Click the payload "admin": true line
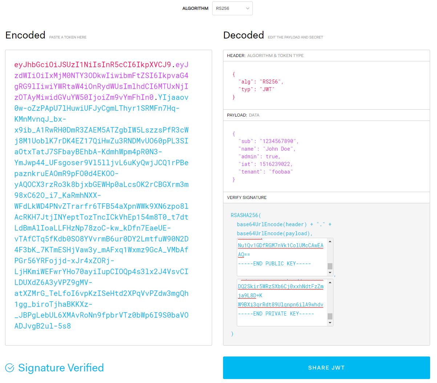The image size is (437, 383). pos(259,156)
